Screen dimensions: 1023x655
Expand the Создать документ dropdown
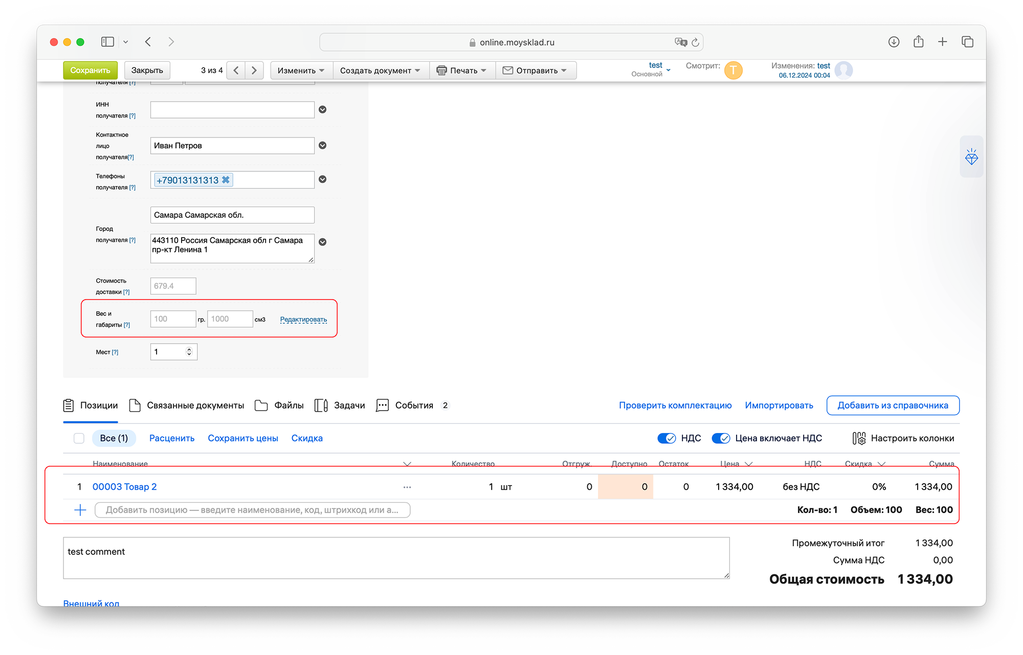(380, 71)
